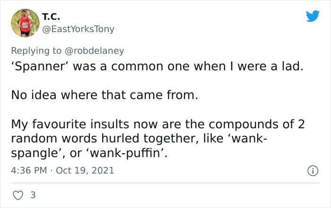This screenshot has width=331, height=208.
Task: Click the 4:36 PM timestamp
Action: point(29,170)
